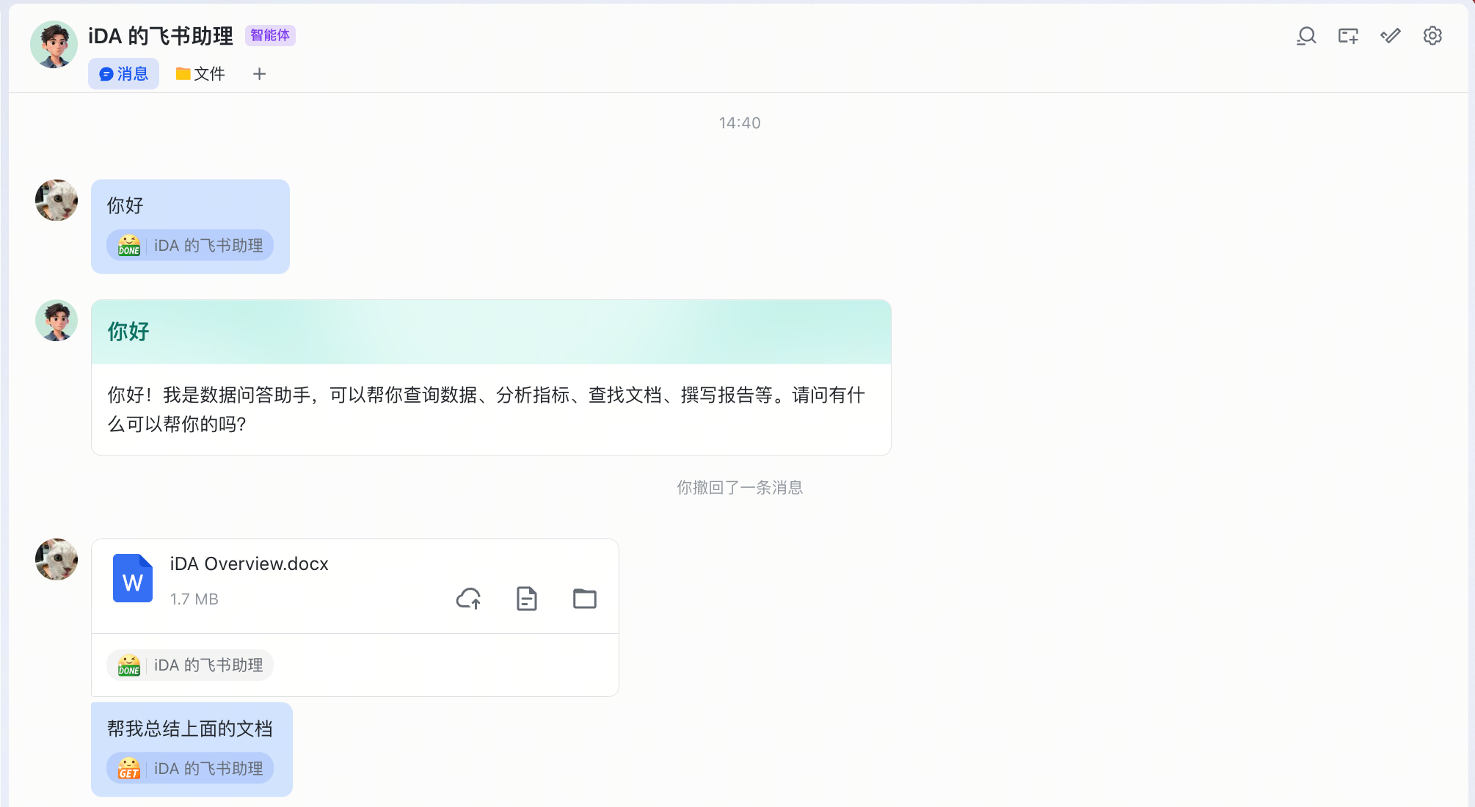This screenshot has width=1475, height=807.
Task: Click the cat avatar beside 你好 message
Action: click(x=57, y=200)
